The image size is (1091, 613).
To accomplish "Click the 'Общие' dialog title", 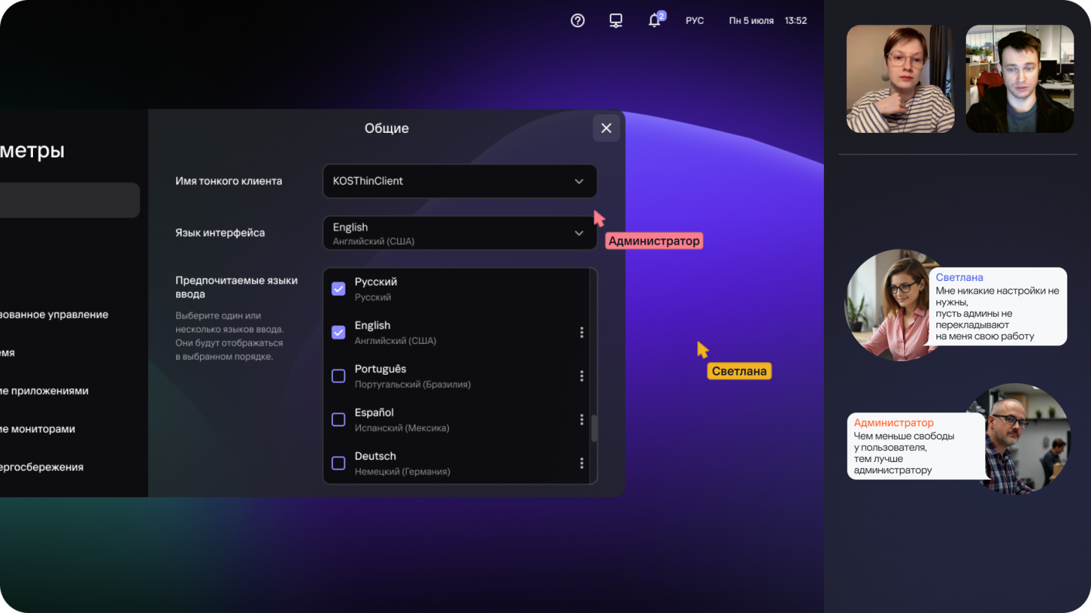I will click(387, 128).
